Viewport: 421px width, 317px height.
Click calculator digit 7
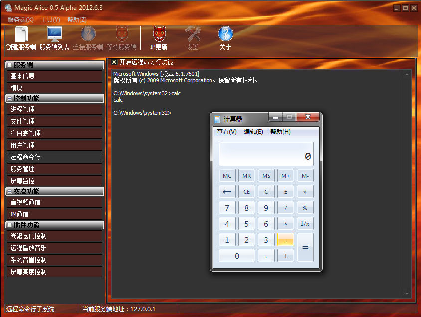pyautogui.click(x=227, y=208)
